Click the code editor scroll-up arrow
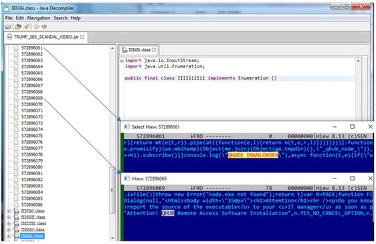376x244 pixels. (358, 61)
